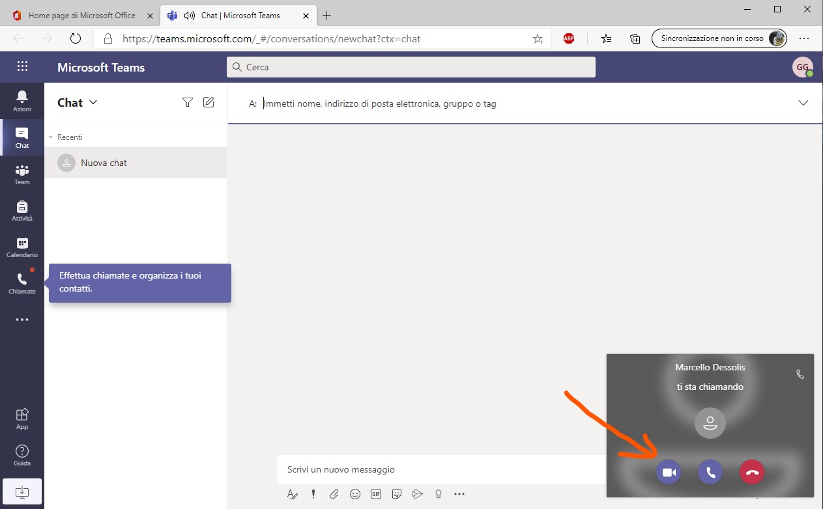This screenshot has width=823, height=509.
Task: Set message delivery priority with exclamation icon
Action: [x=313, y=494]
